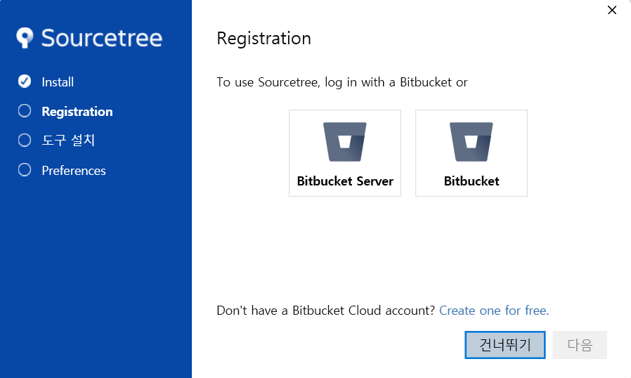Select the Preferences step circle
The width and height of the screenshot is (631, 378).
pyautogui.click(x=25, y=170)
